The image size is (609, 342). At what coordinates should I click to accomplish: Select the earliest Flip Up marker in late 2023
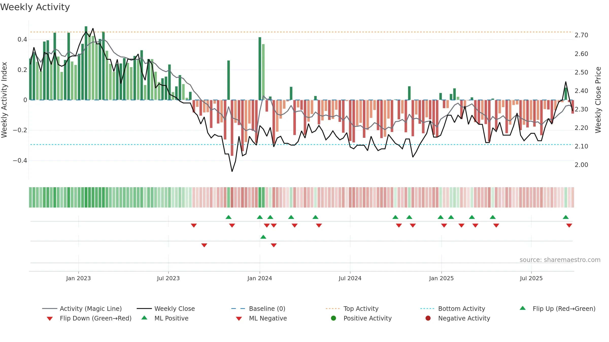pos(229,217)
